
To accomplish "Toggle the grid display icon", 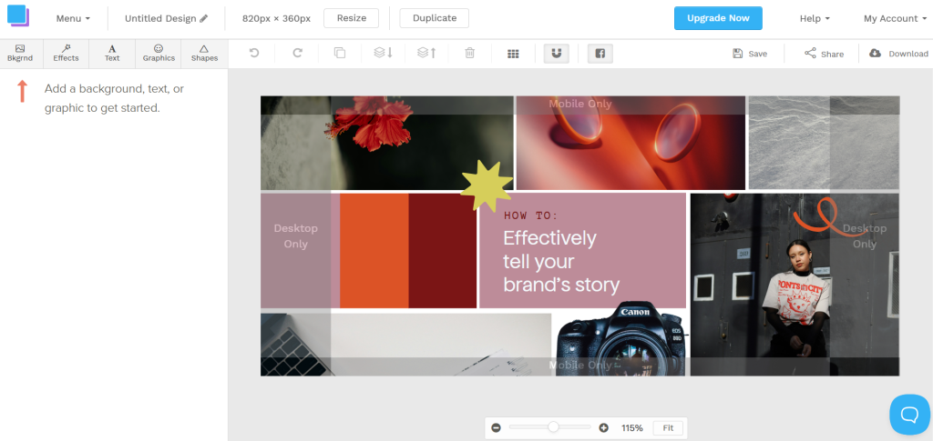I will click(514, 54).
